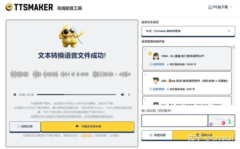Click the PC版下载 computer icon
This screenshot has height=149, width=240.
[x=210, y=7]
